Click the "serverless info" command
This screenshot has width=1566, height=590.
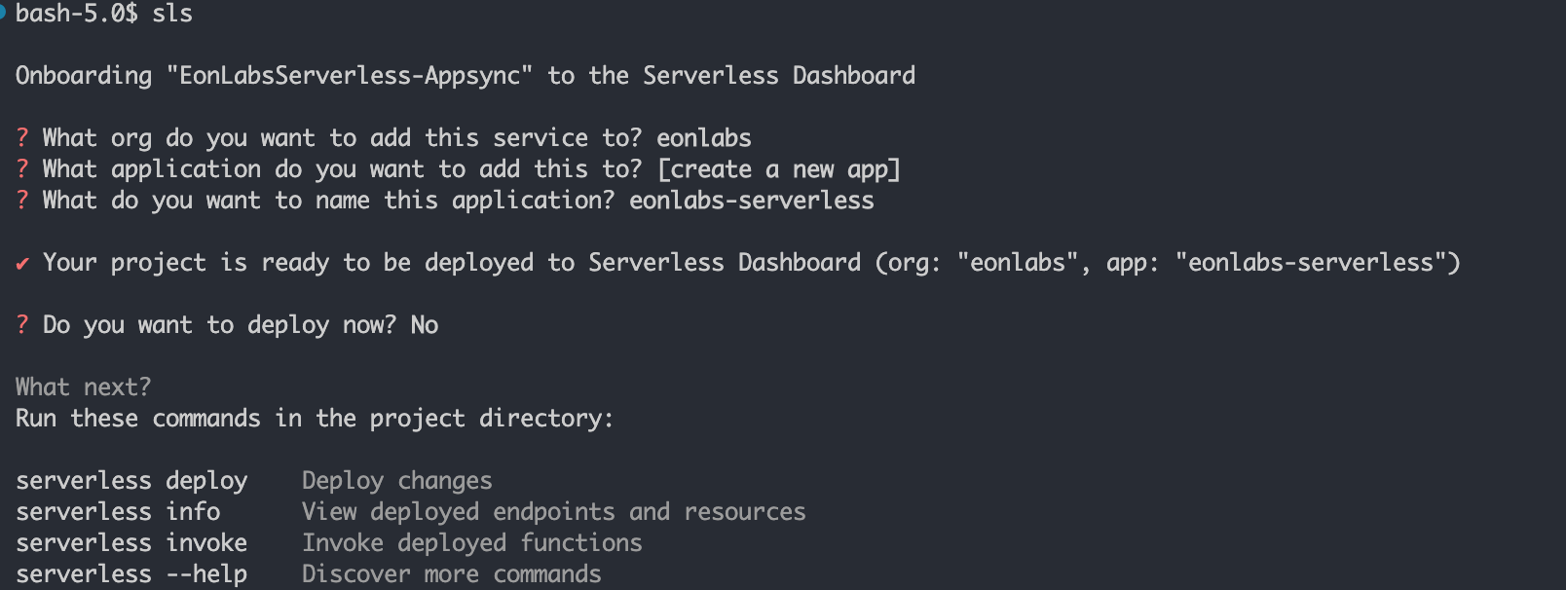[118, 512]
